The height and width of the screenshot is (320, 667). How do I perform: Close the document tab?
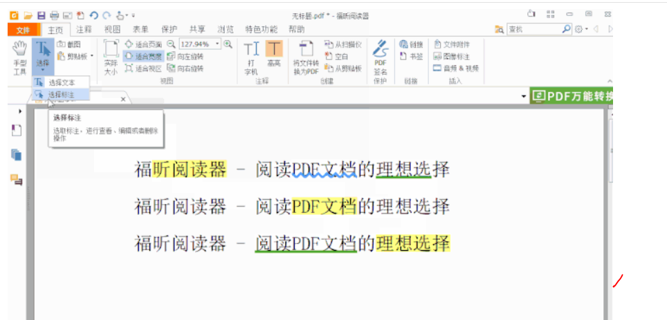coord(123,99)
